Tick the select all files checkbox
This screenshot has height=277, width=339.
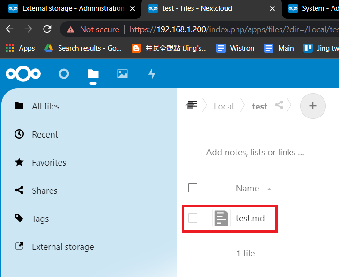coord(192,188)
